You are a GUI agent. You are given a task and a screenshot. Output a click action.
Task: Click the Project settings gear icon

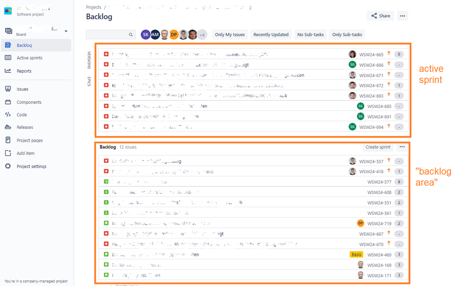pyautogui.click(x=8, y=166)
